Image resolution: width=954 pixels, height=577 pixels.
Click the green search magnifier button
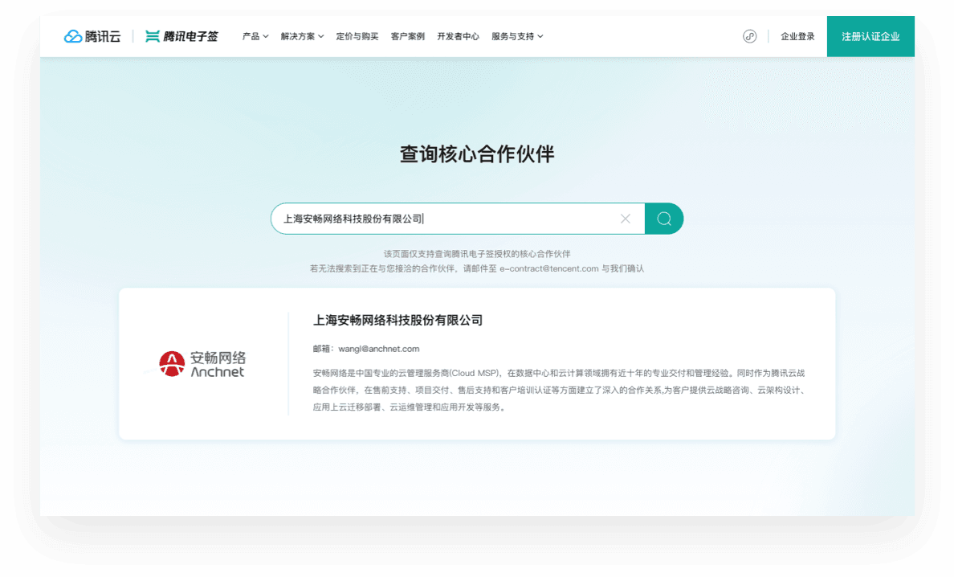coord(664,219)
